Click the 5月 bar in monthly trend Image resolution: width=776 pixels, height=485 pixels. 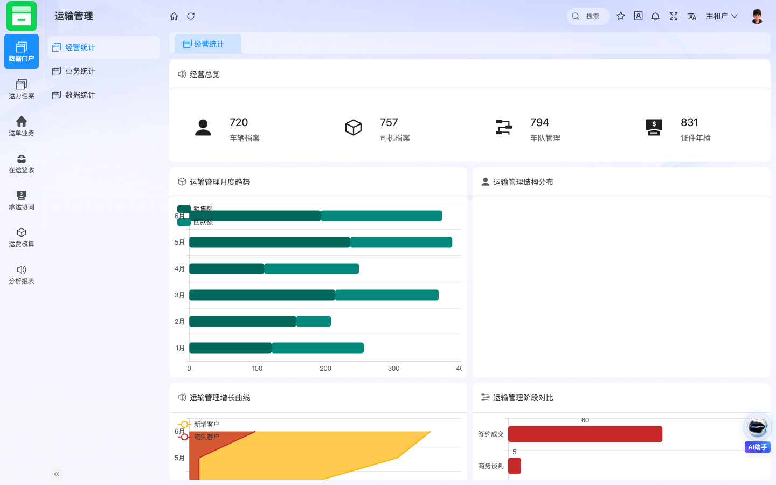321,242
